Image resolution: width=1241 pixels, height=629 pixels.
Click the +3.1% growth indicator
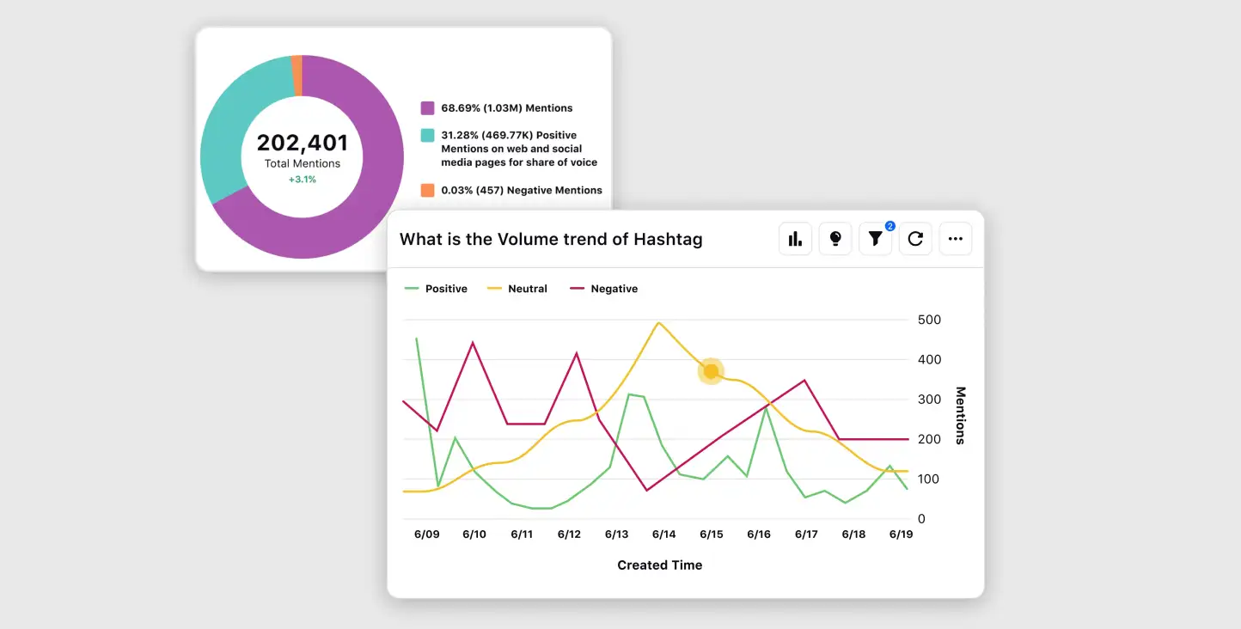(302, 180)
